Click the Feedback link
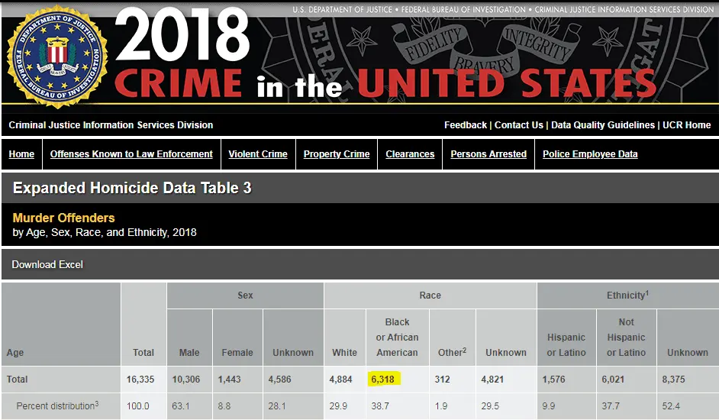This screenshot has width=719, height=420. click(x=466, y=125)
